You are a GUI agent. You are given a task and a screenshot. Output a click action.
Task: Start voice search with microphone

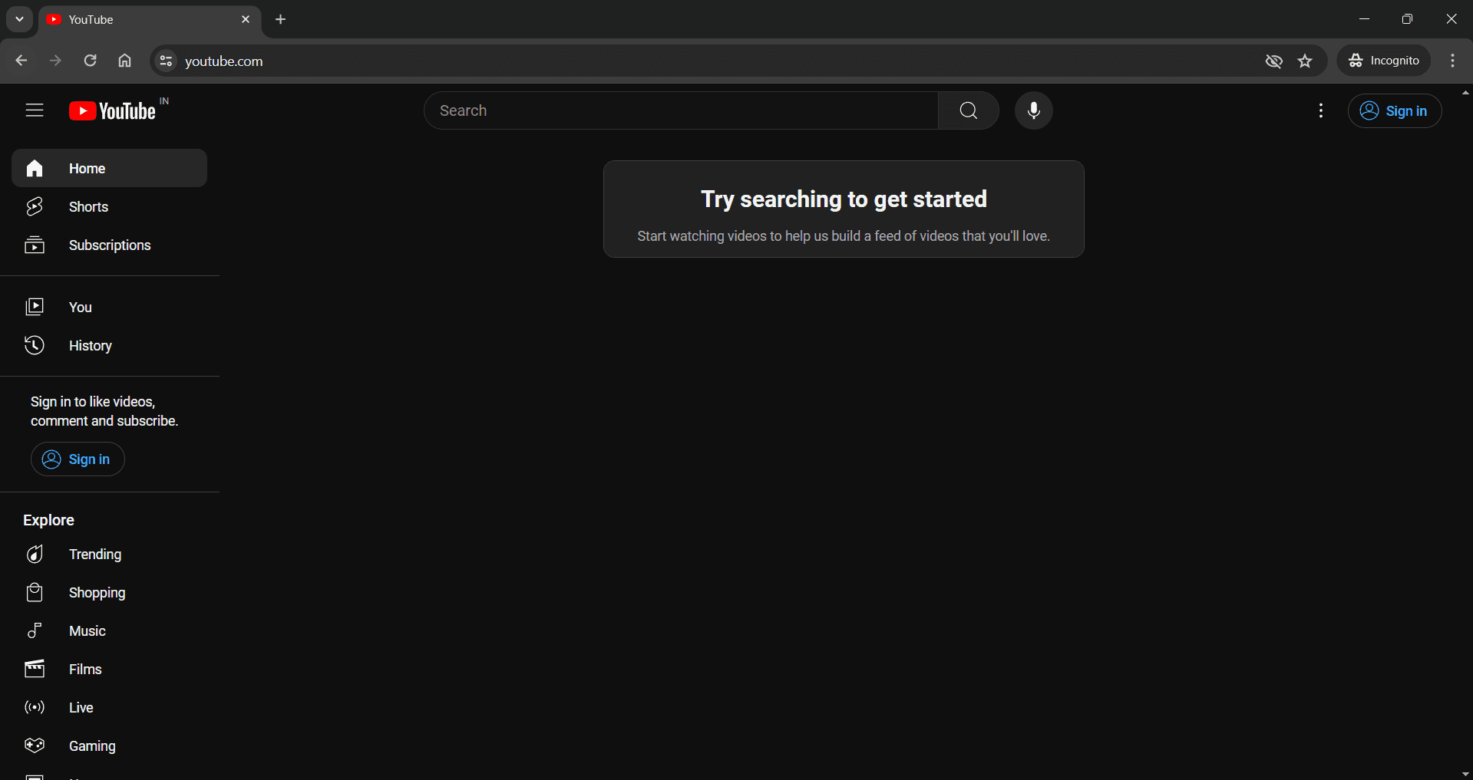[1033, 110]
